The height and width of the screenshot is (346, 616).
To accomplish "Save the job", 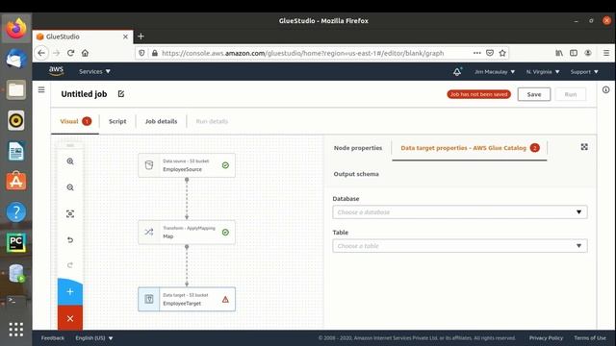I will point(534,94).
